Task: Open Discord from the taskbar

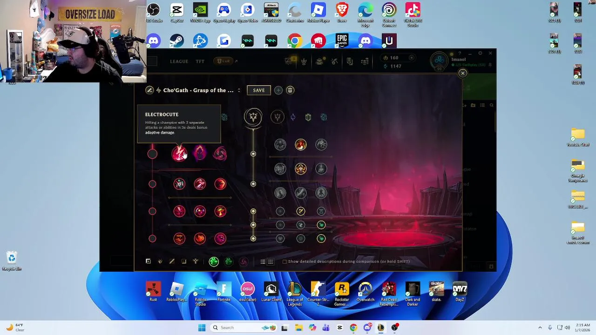Action: 367,328
